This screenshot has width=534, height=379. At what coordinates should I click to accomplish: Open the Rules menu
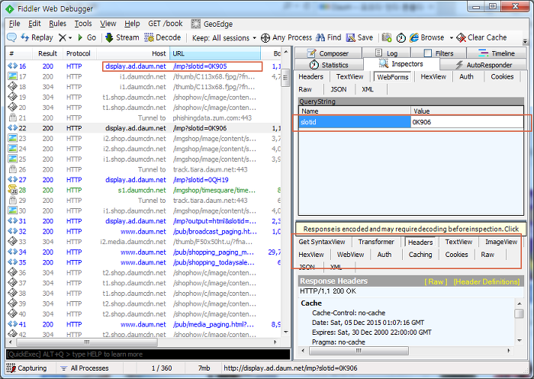57,24
